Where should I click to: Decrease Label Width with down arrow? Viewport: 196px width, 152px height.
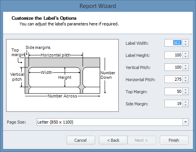pyautogui.click(x=186, y=44)
